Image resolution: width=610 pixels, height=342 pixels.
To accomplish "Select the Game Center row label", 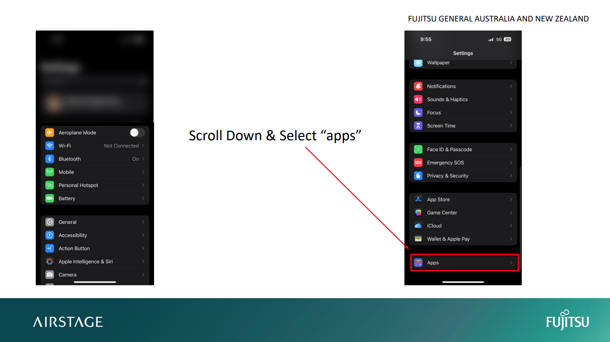I will 442,213.
